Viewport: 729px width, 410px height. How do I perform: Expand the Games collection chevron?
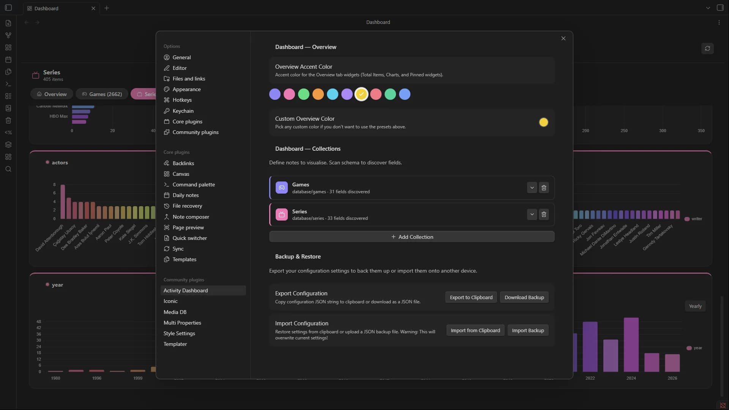coord(532,188)
